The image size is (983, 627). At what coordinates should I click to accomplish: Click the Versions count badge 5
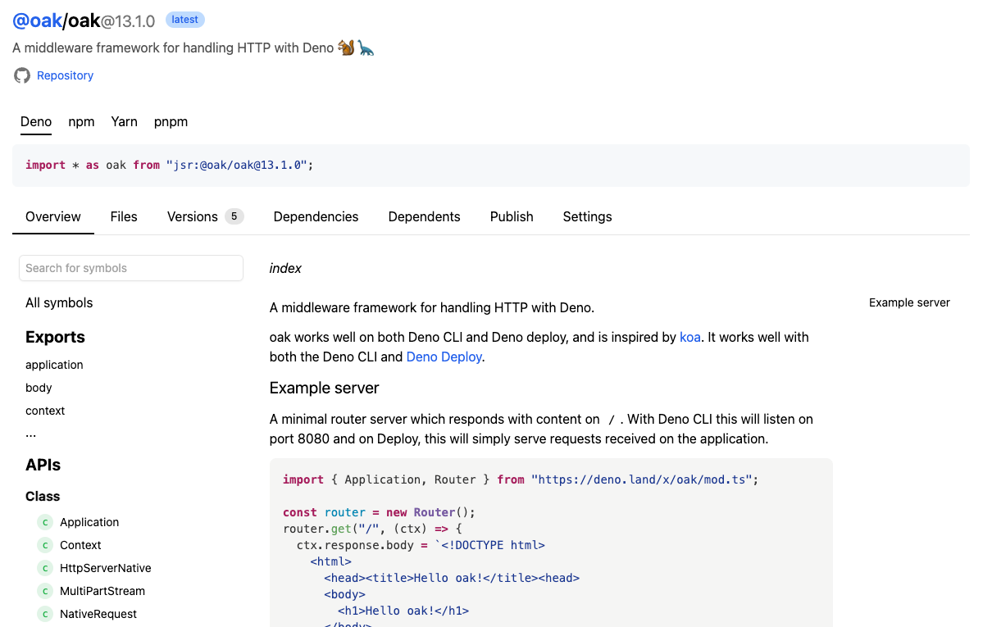pos(234,216)
